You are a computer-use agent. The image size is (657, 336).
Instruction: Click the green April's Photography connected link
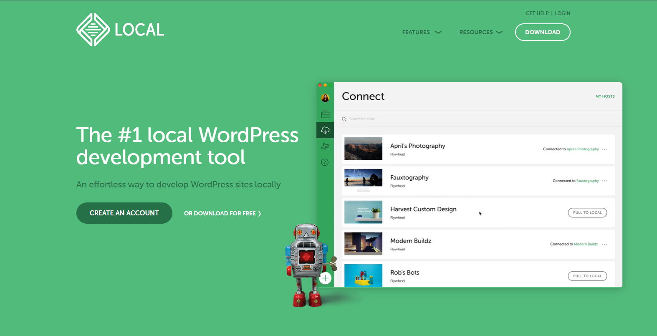[x=583, y=149]
